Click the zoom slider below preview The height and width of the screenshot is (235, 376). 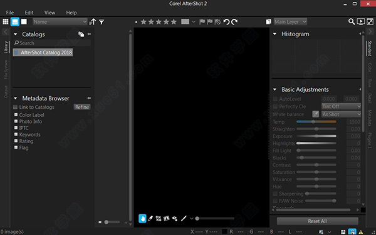click(214, 218)
